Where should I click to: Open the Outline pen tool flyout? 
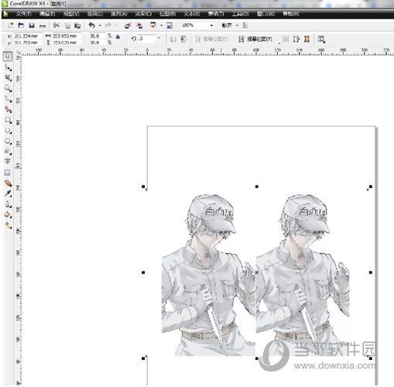click(x=8, y=204)
